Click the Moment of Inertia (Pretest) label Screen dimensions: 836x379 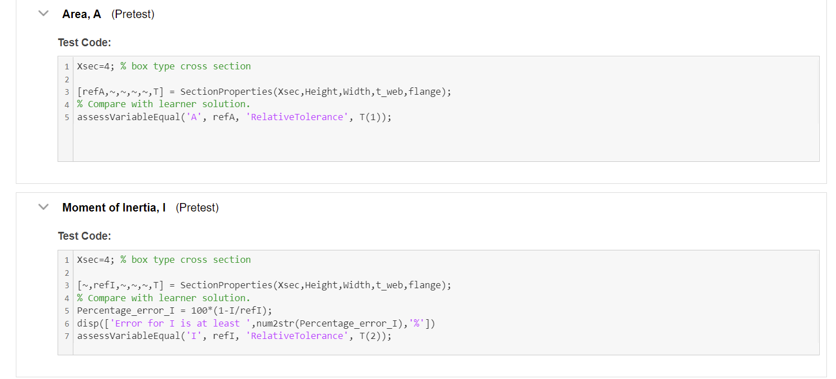click(x=198, y=208)
